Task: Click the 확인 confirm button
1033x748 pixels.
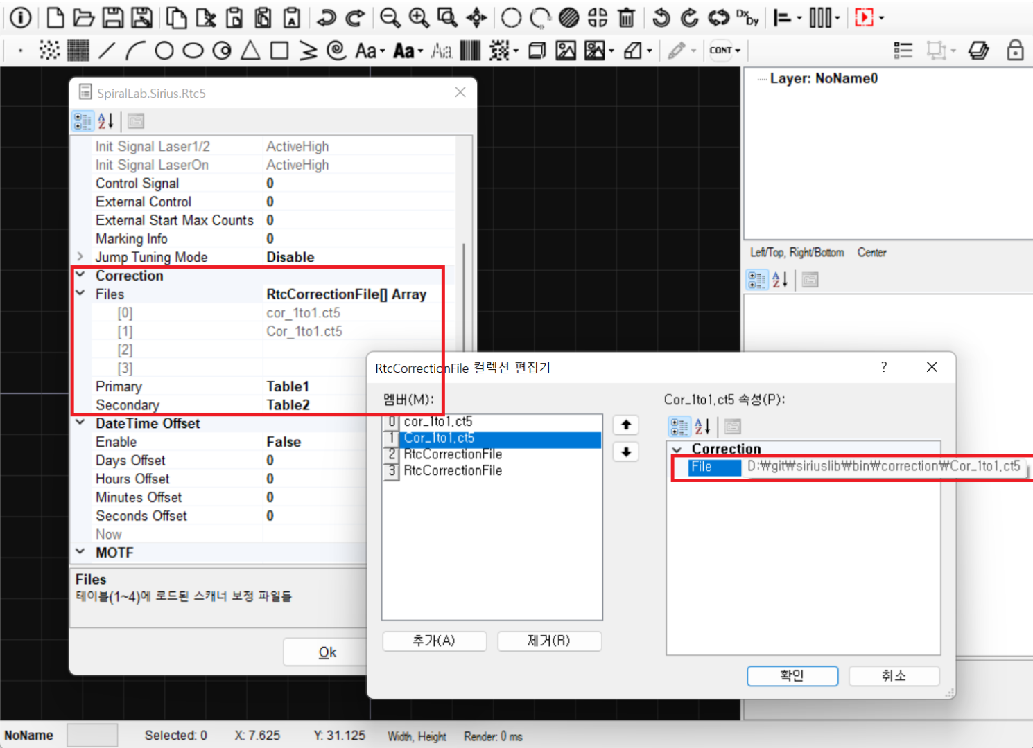Action: (x=792, y=676)
